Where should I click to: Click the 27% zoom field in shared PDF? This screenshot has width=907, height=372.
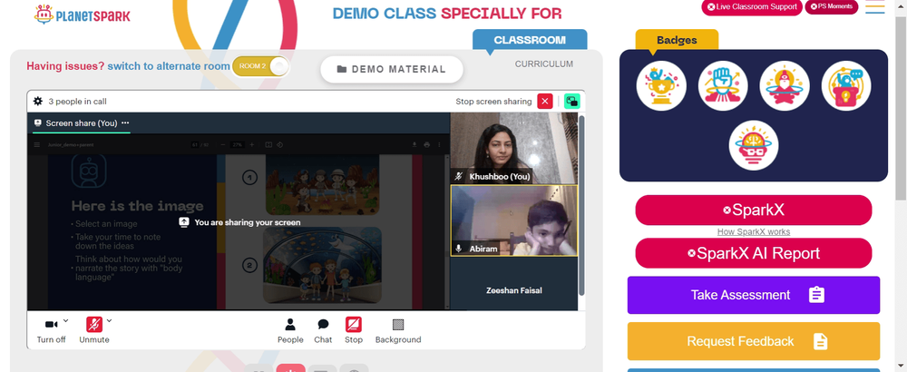[x=237, y=144]
